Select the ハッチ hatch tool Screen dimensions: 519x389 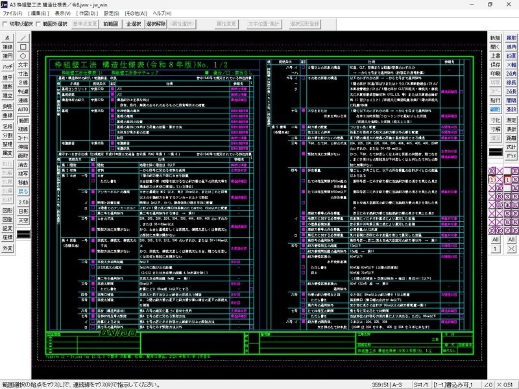pyautogui.click(x=7, y=66)
